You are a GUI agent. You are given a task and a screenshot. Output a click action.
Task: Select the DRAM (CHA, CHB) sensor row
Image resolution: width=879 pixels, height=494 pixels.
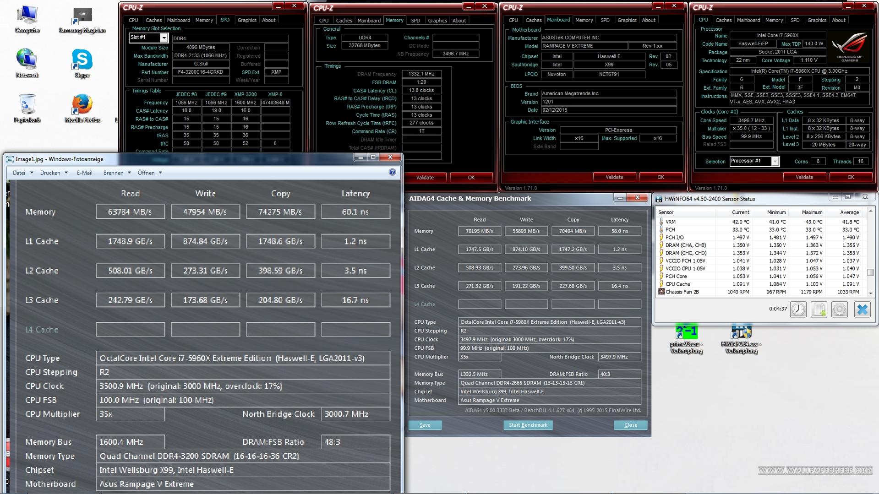761,245
